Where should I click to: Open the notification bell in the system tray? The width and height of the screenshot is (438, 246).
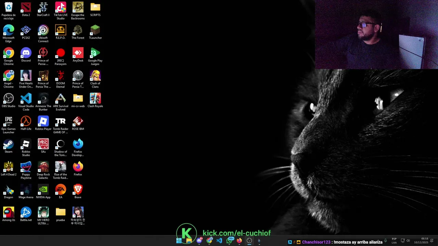point(432,241)
